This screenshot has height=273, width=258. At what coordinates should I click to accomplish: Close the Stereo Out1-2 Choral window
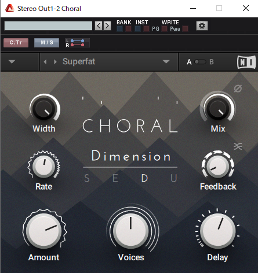click(x=246, y=8)
